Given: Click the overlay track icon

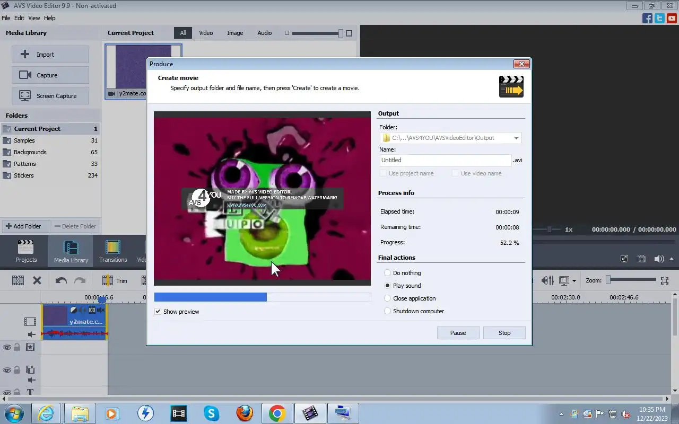Looking at the screenshot, I should click(x=30, y=370).
